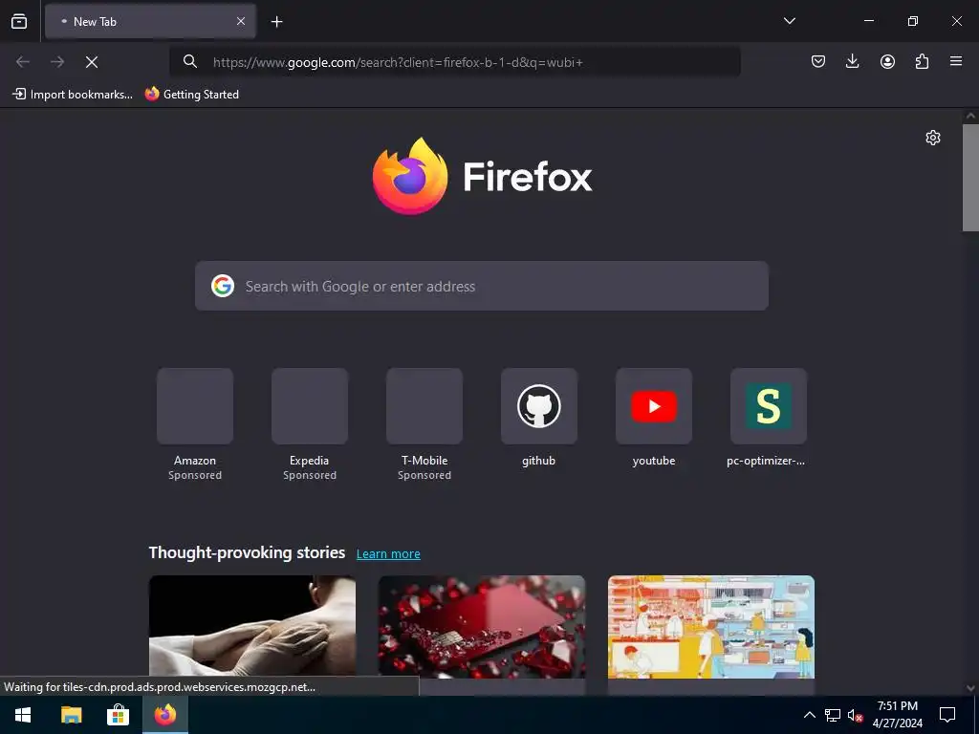Open the Windows Start menu
This screenshot has height=734, width=979.
pyautogui.click(x=23, y=715)
